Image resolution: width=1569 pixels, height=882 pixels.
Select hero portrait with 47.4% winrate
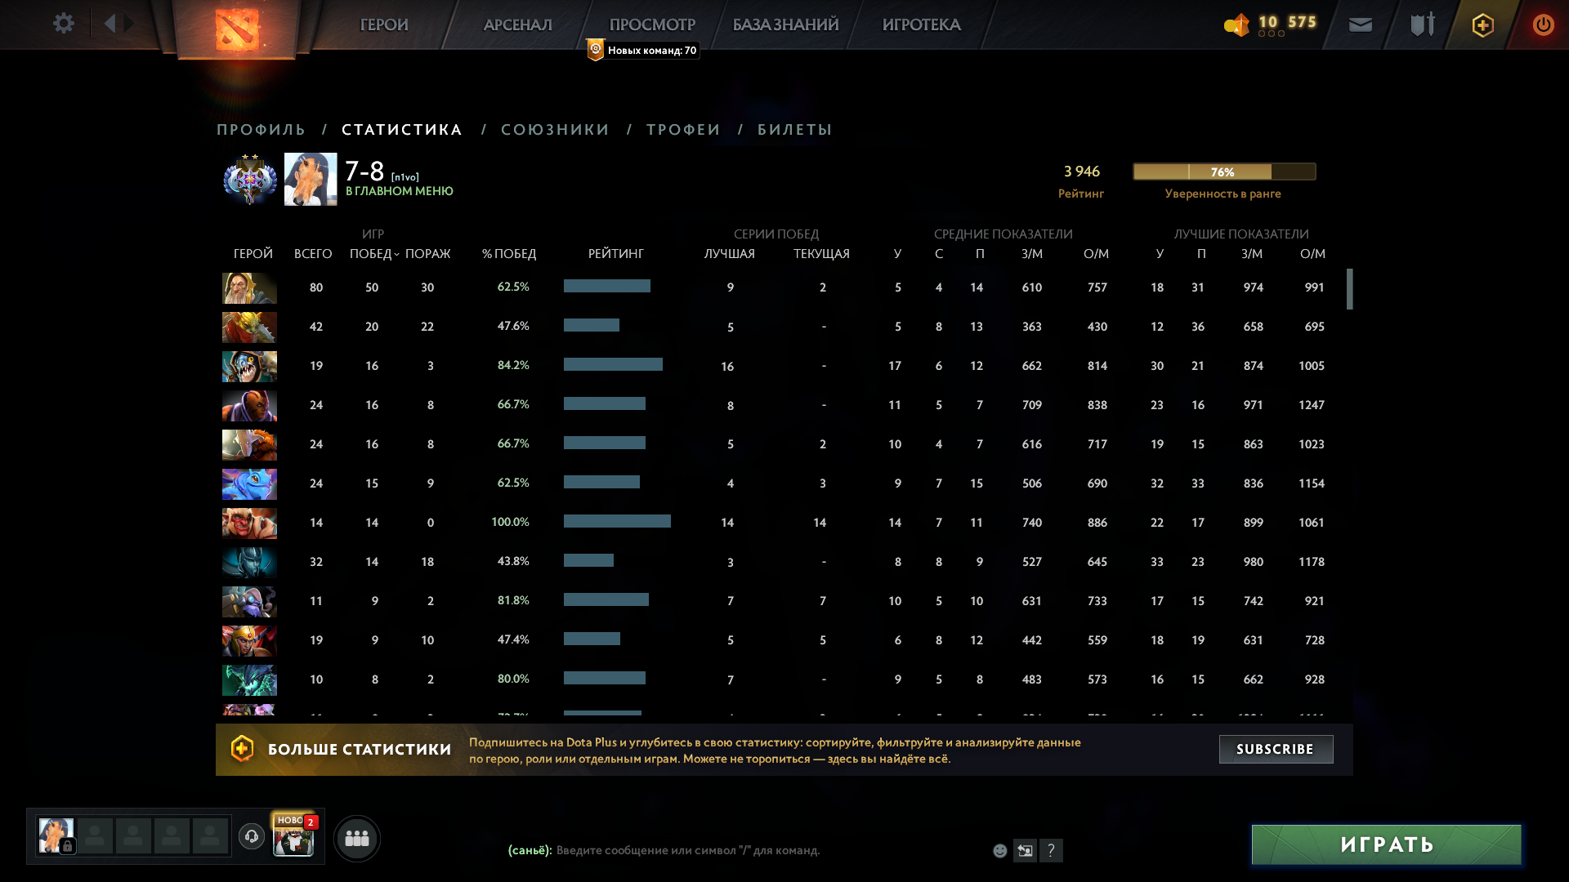click(x=249, y=640)
